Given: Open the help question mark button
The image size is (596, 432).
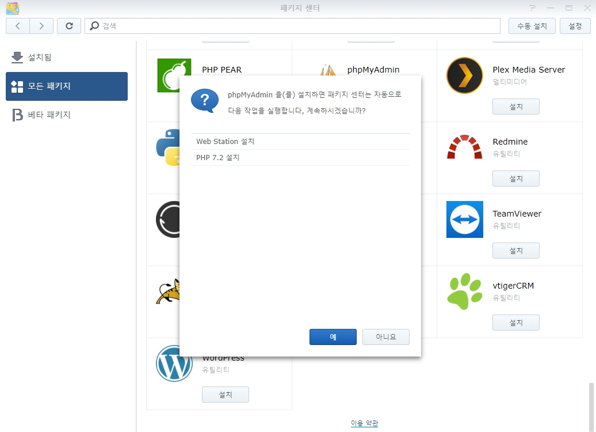Looking at the screenshot, I should click(x=532, y=8).
